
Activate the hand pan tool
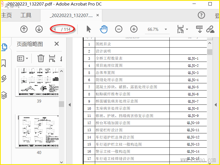click(104, 29)
